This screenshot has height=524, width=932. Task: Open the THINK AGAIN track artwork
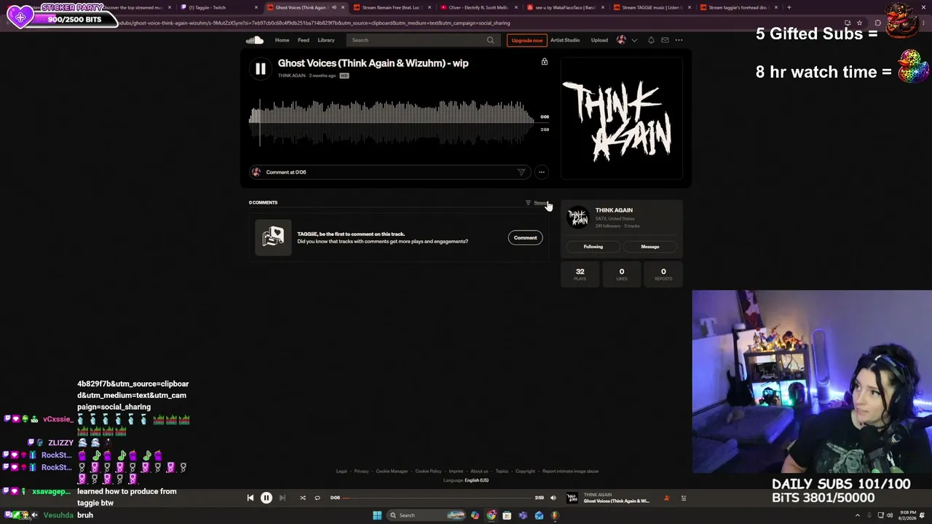pyautogui.click(x=622, y=118)
